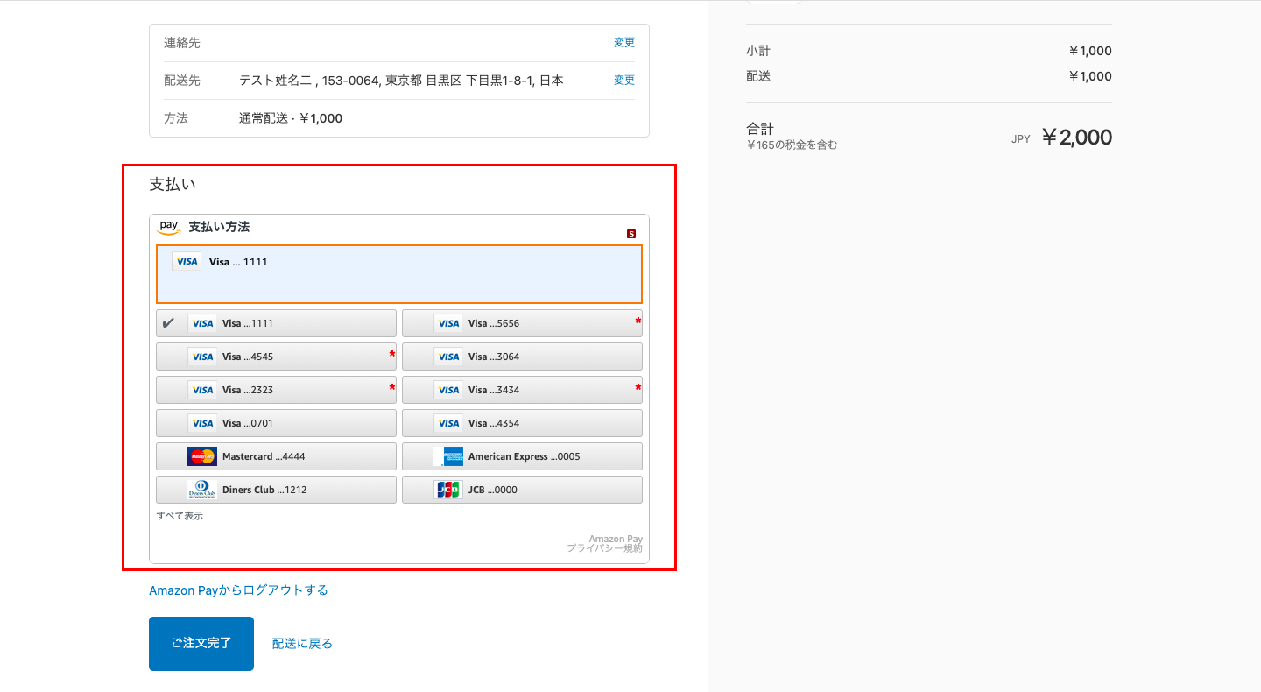
Task: Click the 方法 row label
Action: click(x=176, y=118)
